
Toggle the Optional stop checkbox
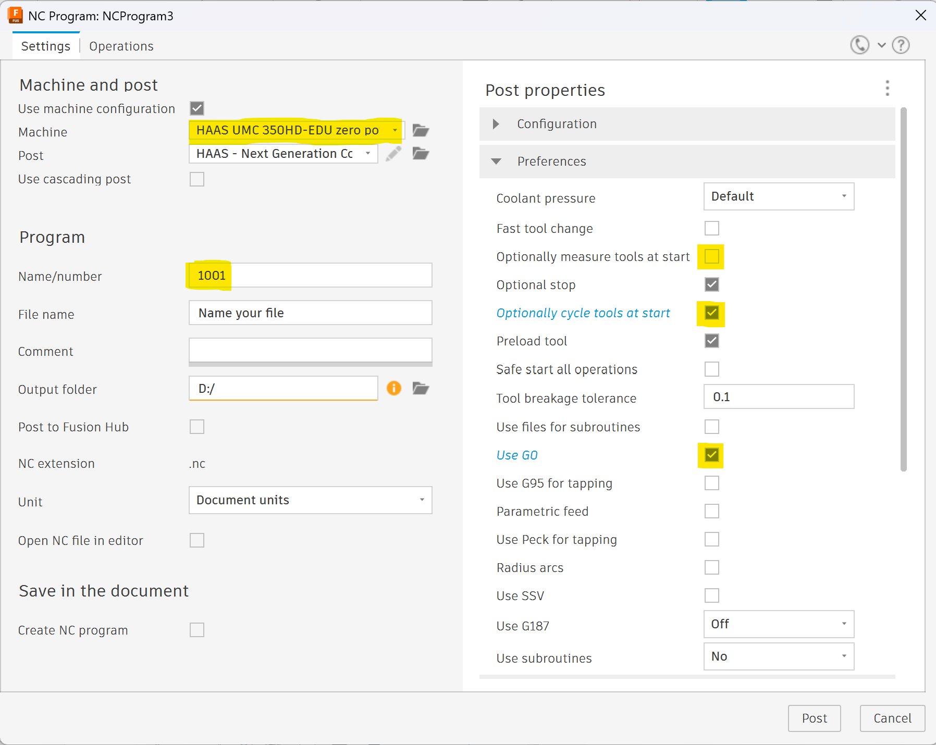711,284
